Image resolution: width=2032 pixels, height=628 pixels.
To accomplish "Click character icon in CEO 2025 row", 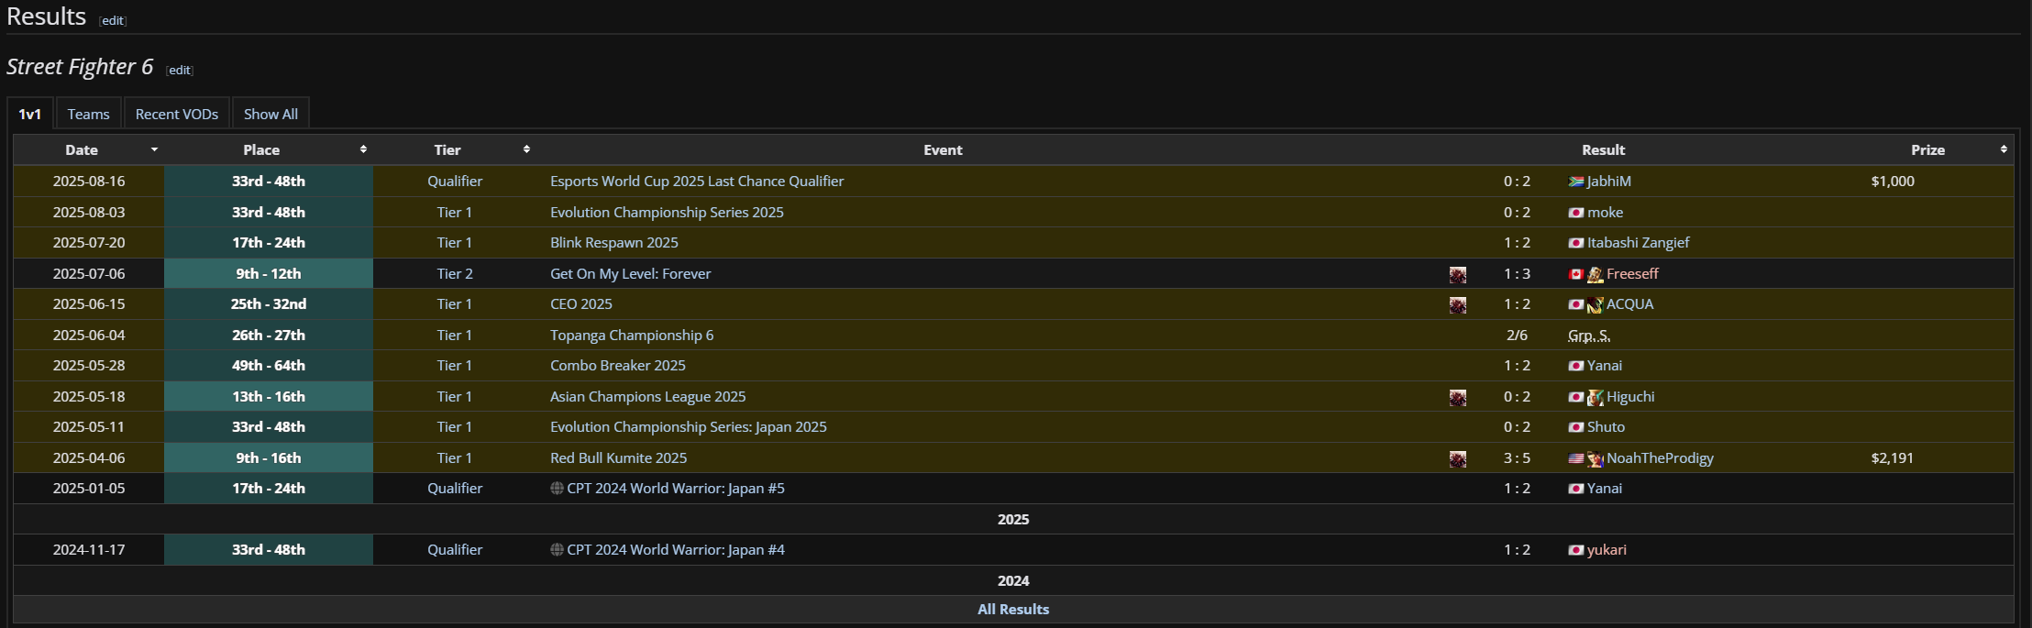I will pyautogui.click(x=1457, y=305).
